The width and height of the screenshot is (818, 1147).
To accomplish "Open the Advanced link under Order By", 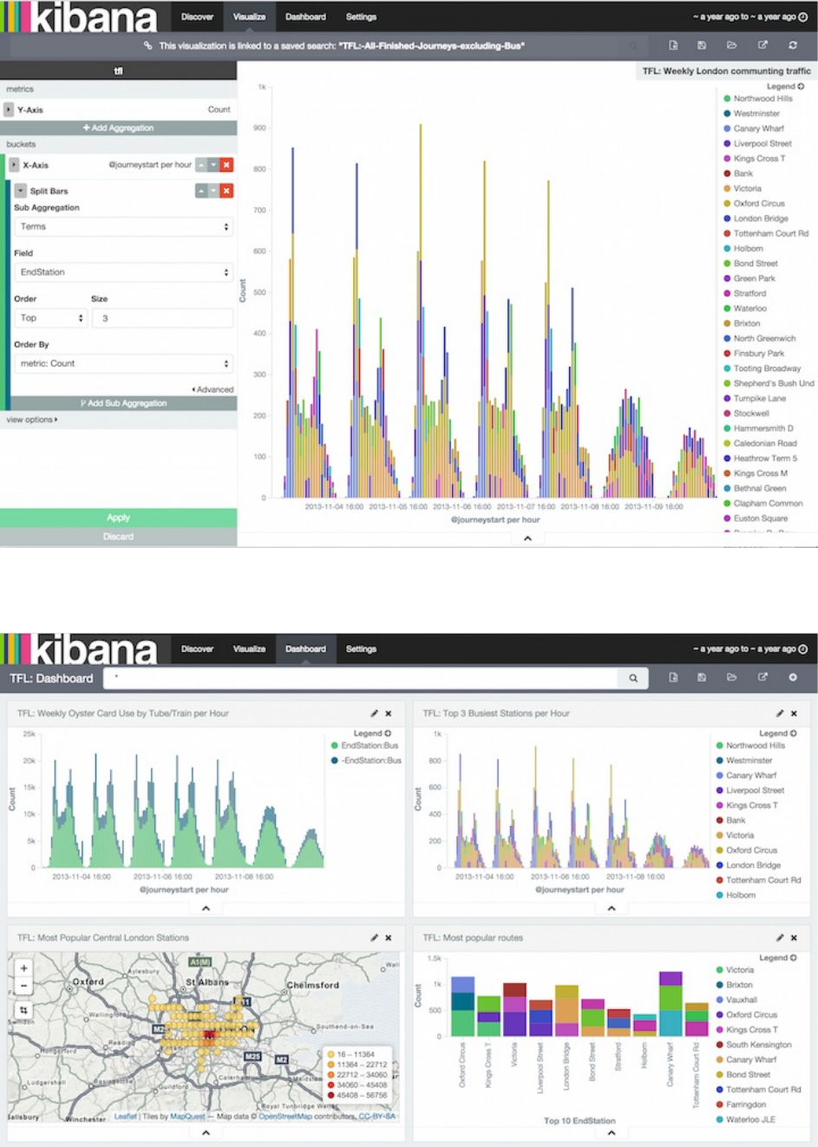I will [x=213, y=390].
